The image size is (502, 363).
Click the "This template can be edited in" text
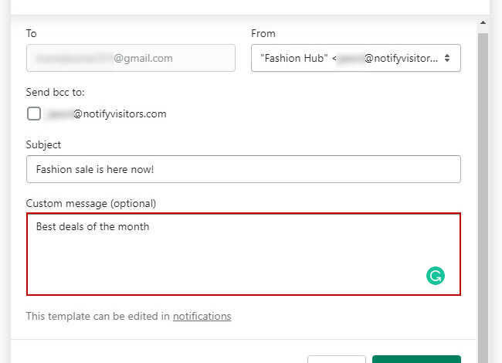click(x=98, y=316)
